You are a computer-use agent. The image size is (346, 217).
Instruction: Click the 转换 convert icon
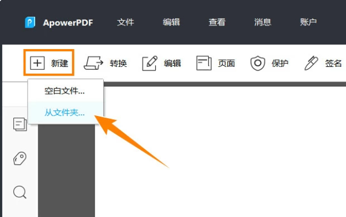[x=93, y=63]
